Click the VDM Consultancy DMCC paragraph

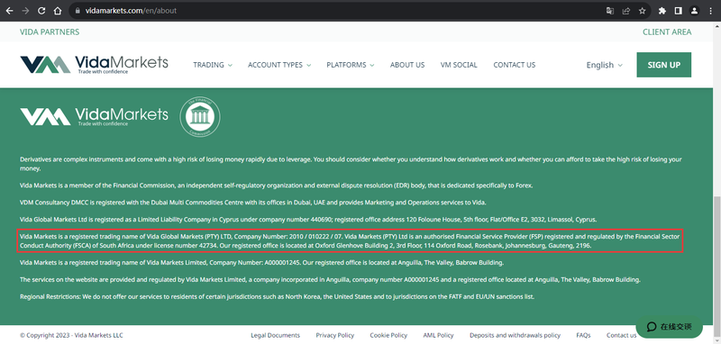click(x=253, y=203)
